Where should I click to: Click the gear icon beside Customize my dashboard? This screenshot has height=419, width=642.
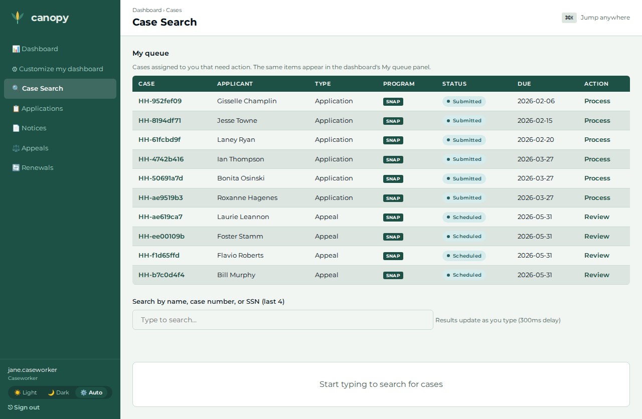15,69
